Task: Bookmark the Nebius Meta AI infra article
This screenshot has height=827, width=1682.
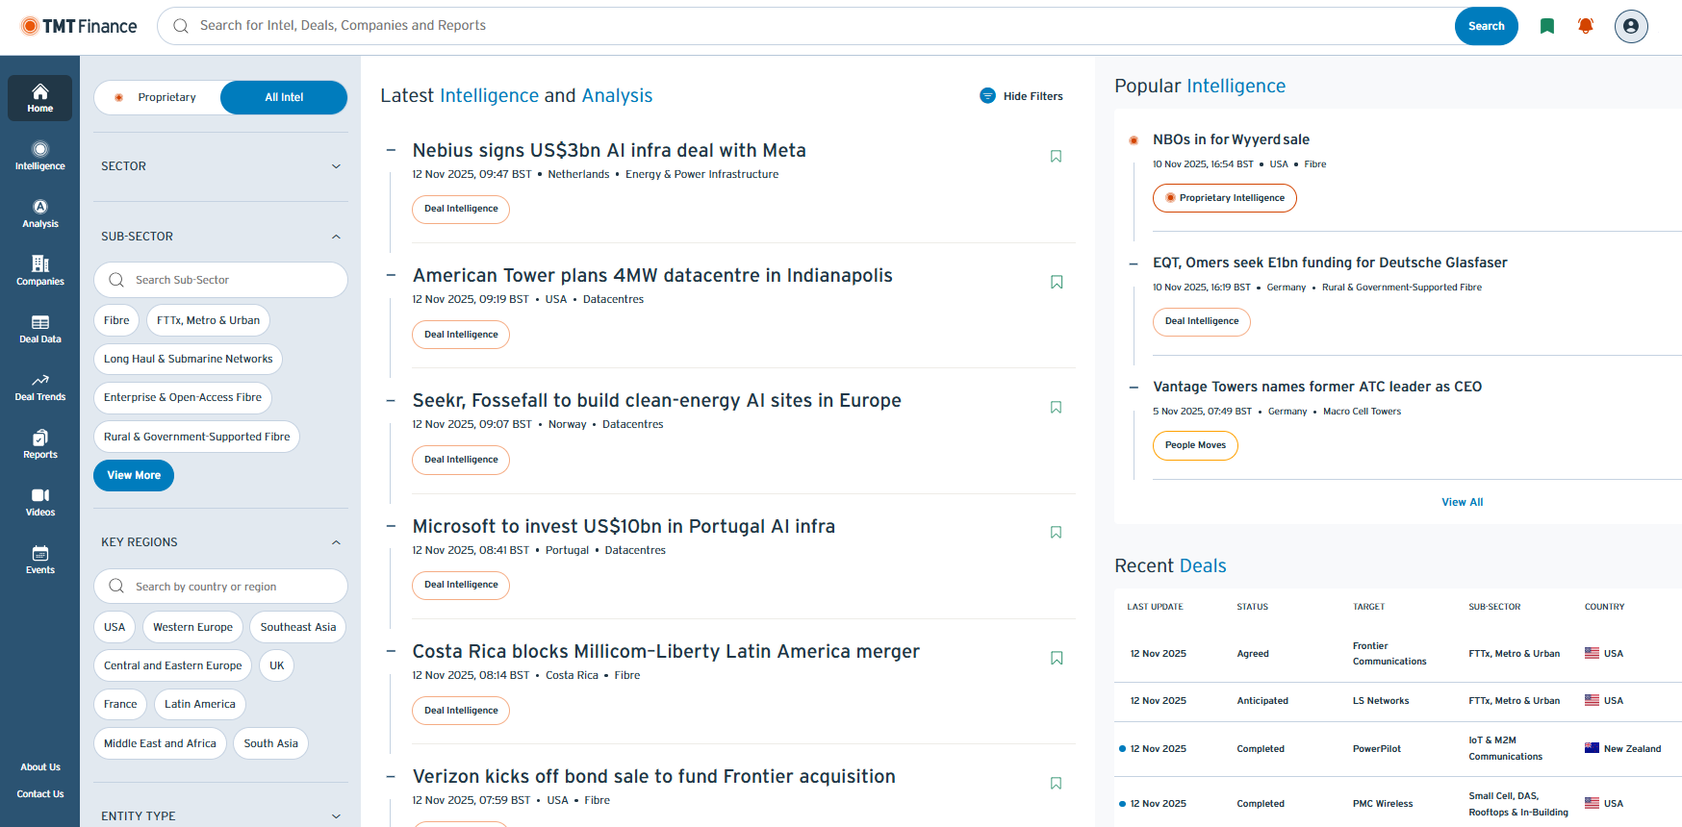Action: click(x=1056, y=157)
